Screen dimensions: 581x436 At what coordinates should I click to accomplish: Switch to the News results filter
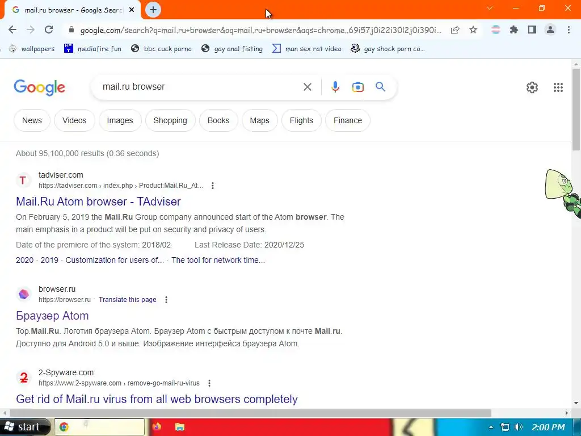(32, 120)
